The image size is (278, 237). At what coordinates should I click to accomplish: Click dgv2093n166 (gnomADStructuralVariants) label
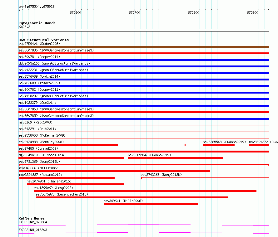pyautogui.click(x=54, y=63)
